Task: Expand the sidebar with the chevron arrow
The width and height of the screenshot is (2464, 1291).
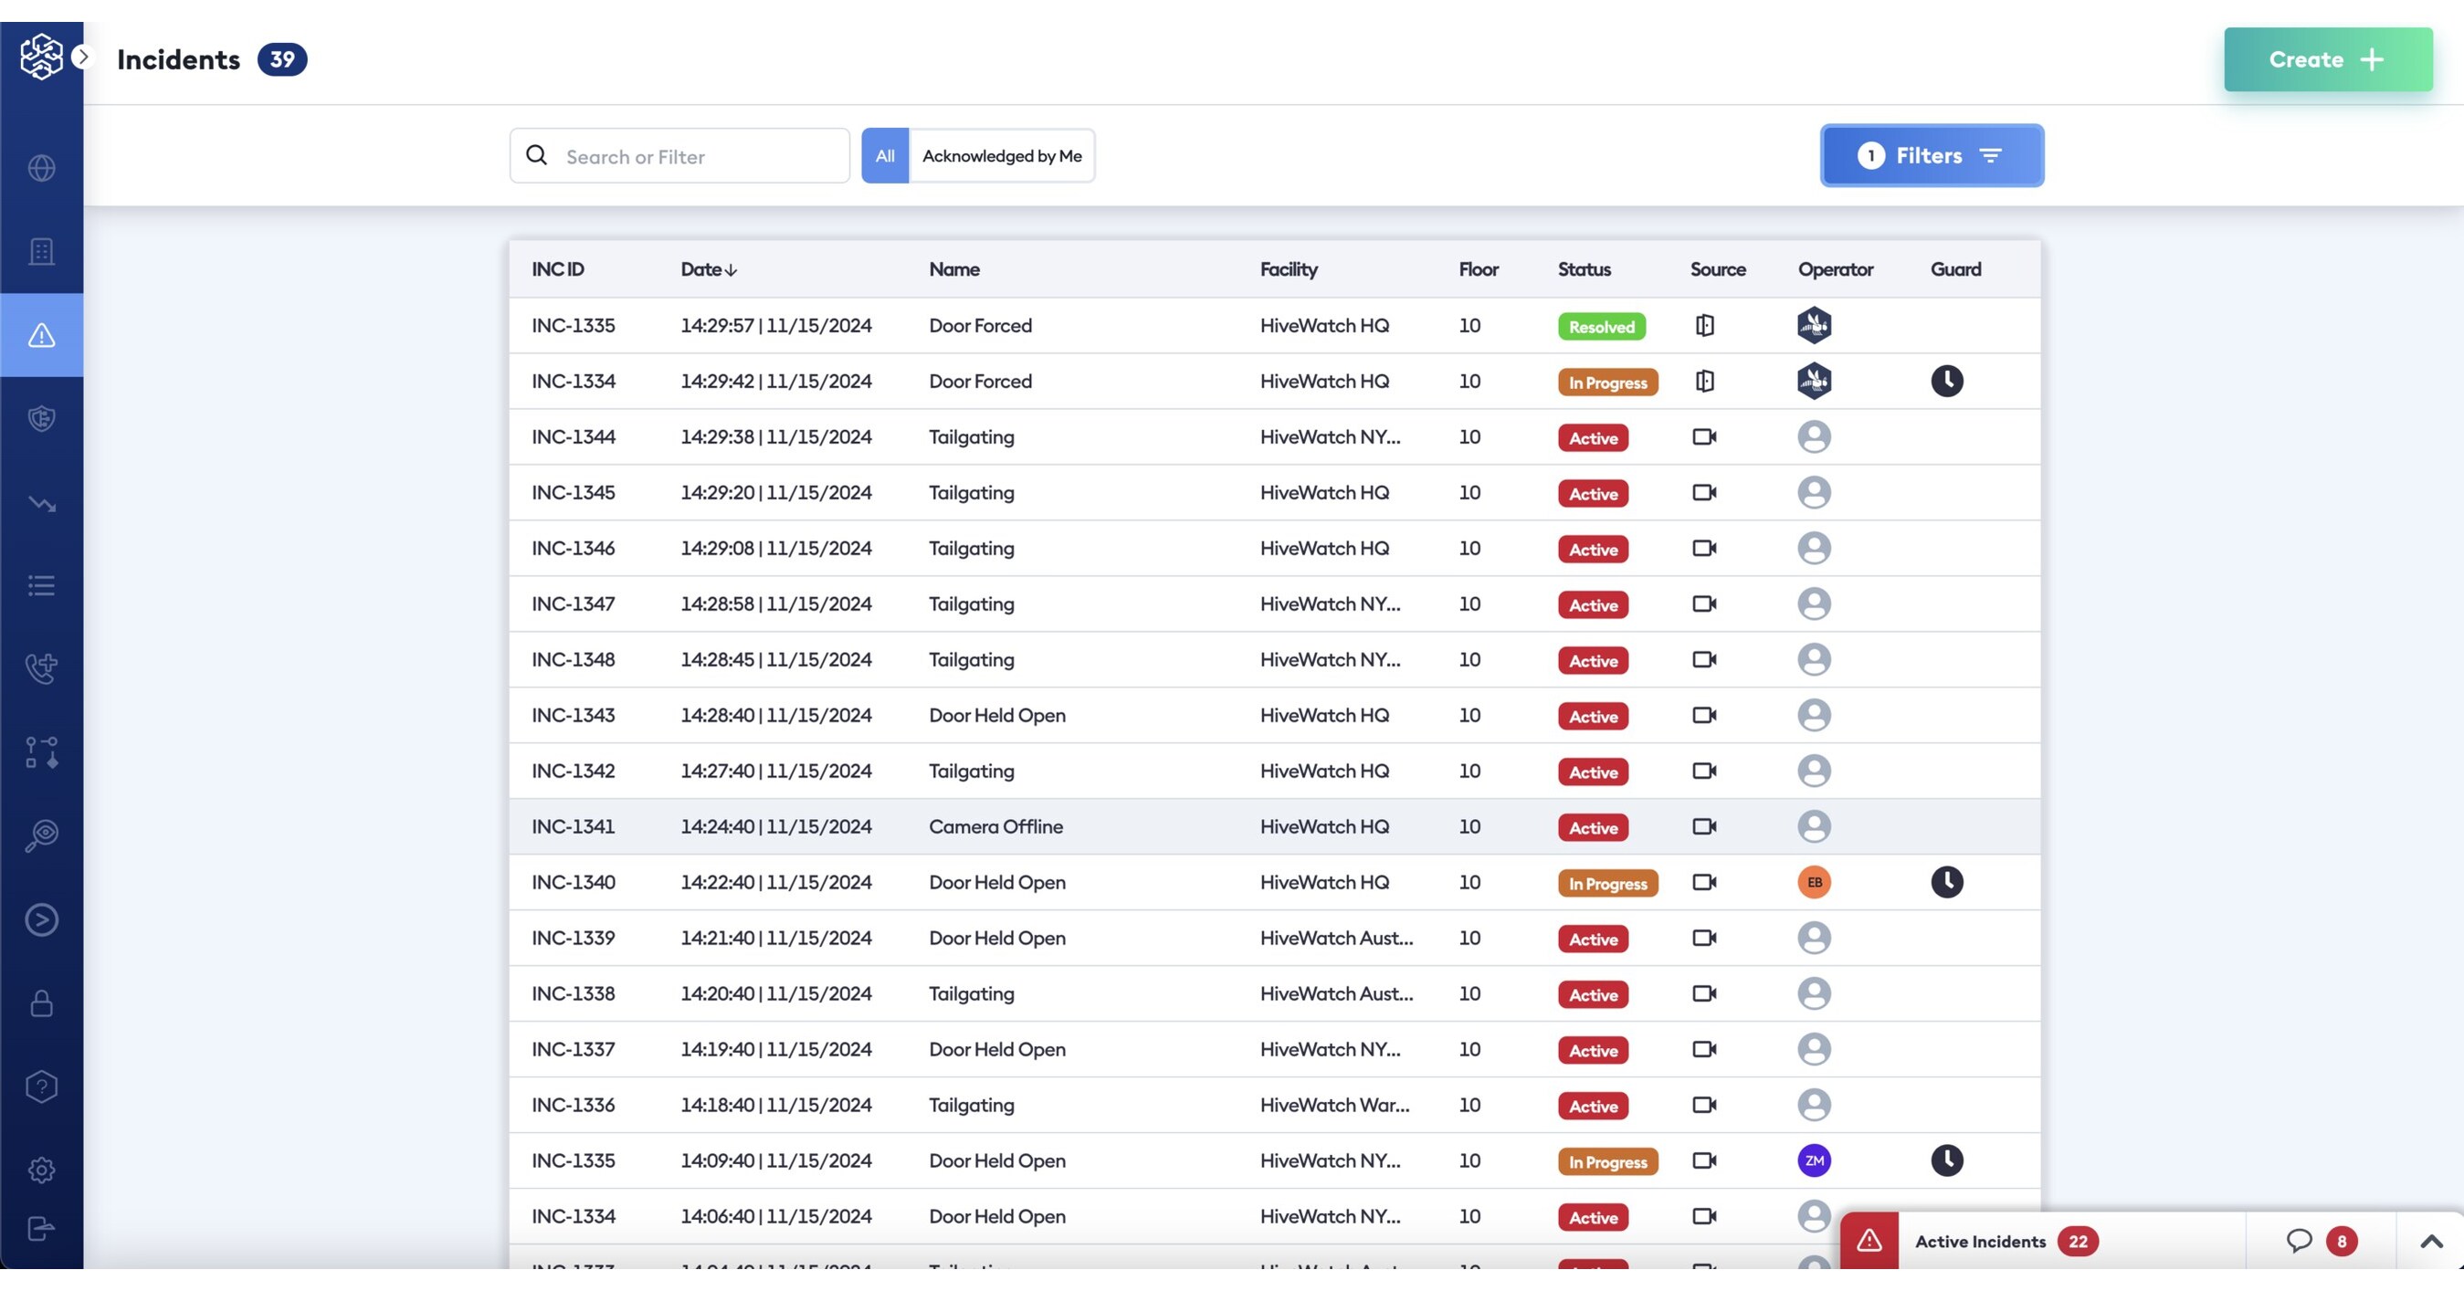Action: 83,58
